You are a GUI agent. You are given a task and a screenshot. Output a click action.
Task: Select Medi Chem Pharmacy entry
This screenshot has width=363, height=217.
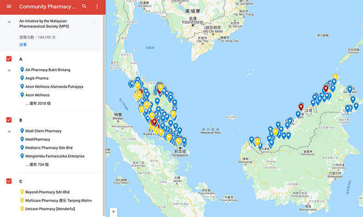tap(43, 131)
